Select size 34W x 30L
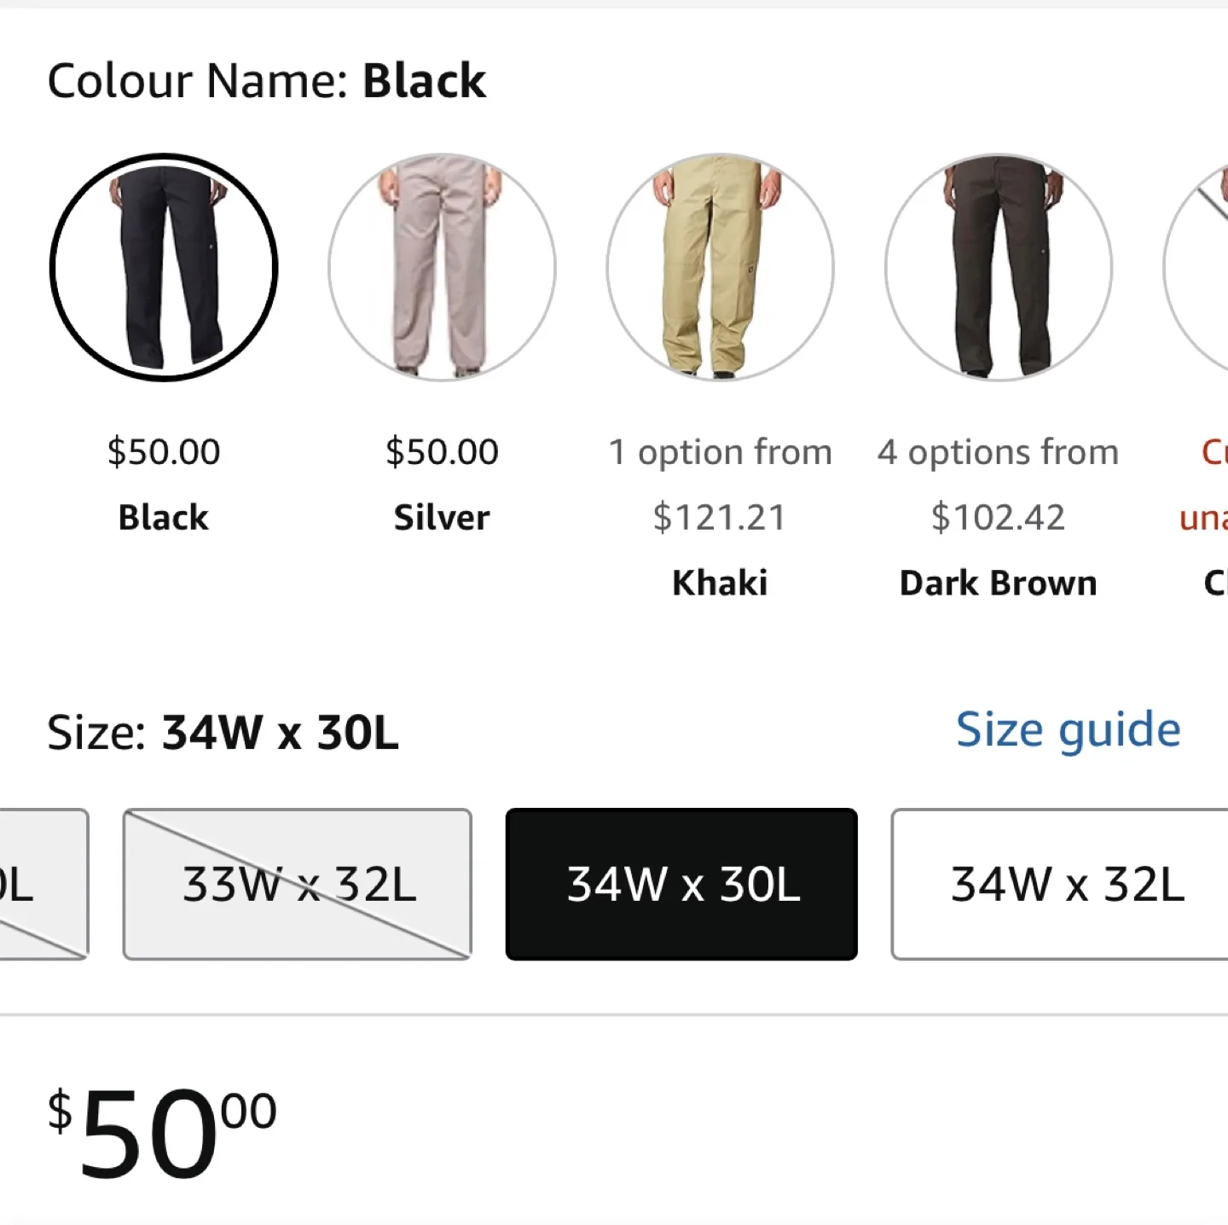The width and height of the screenshot is (1228, 1225). tap(681, 884)
